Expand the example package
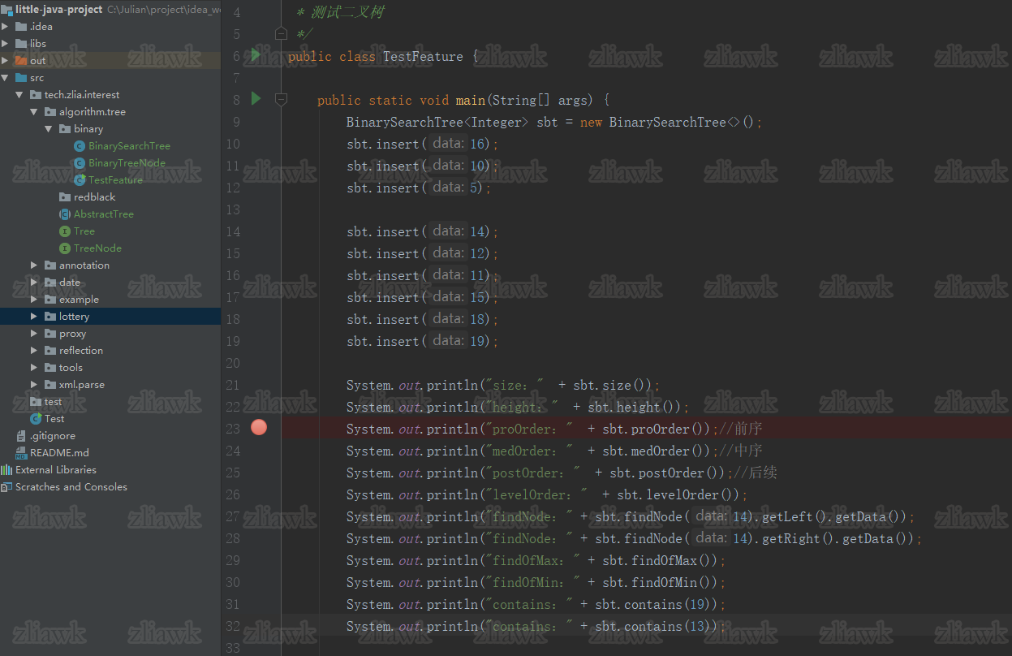Viewport: 1012px width, 656px height. 34,300
